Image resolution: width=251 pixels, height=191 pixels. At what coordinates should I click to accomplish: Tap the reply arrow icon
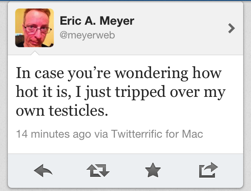point(43,170)
